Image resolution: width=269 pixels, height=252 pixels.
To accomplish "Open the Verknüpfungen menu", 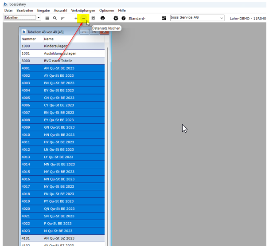I will 83,10.
